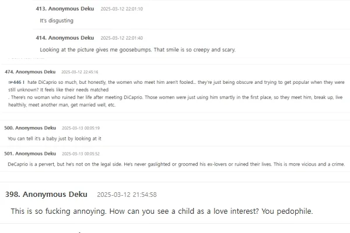Viewport: 350px width, 233px height.
Task: Click the Anonymous Deku name on comment 413
Action: [71, 9]
